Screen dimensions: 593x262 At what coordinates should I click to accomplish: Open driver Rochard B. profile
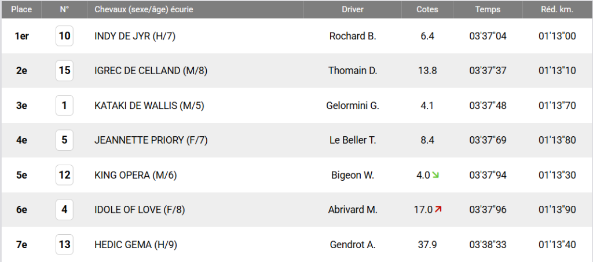click(x=353, y=37)
